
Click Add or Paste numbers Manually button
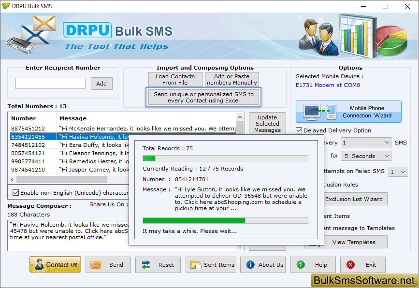[232, 79]
